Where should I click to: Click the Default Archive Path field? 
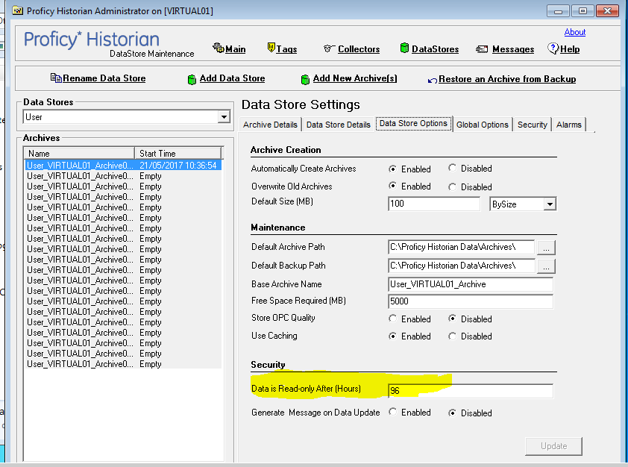pos(462,247)
